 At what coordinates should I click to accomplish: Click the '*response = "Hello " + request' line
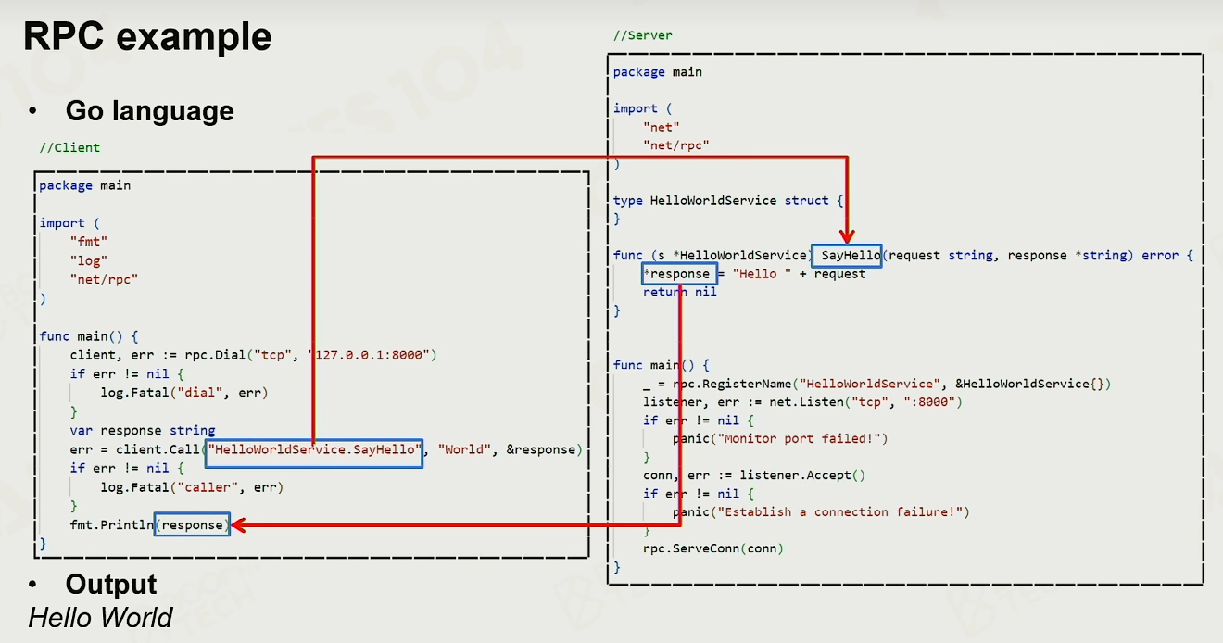point(754,273)
